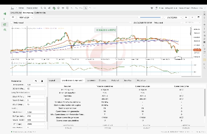Open the Registros tab

point(141,80)
